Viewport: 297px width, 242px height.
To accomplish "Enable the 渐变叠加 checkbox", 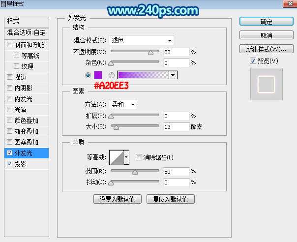I will point(9,131).
